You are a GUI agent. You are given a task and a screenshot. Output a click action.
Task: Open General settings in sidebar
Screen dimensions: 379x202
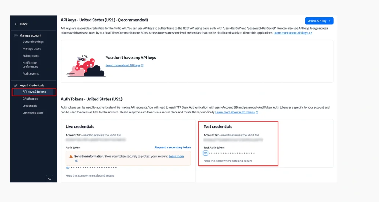point(33,42)
